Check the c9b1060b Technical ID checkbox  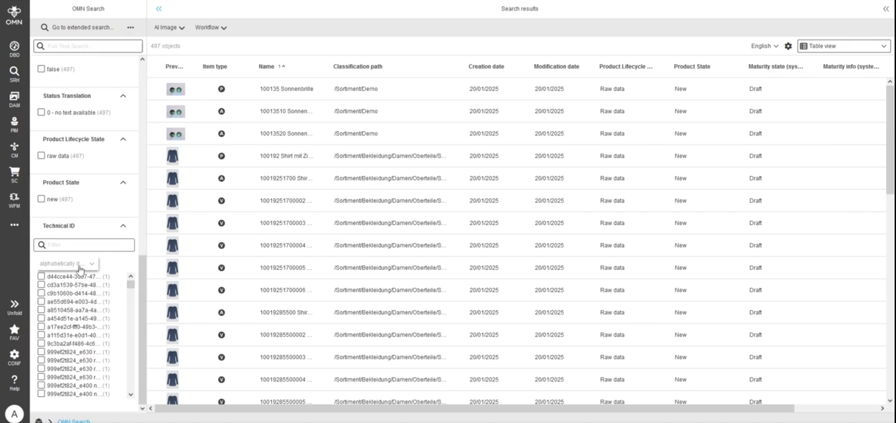[x=41, y=293]
